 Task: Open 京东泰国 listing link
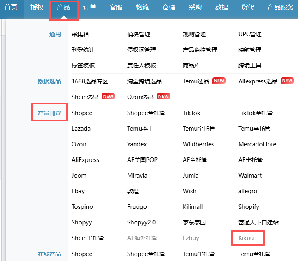pos(194,222)
